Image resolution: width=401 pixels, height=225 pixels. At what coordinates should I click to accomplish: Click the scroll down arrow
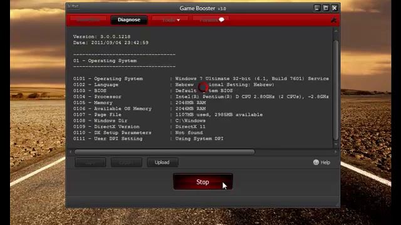[x=336, y=144]
